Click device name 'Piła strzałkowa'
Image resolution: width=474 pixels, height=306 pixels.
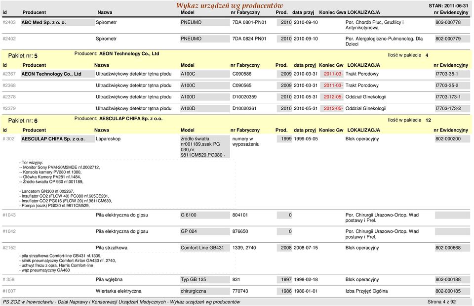112,248
